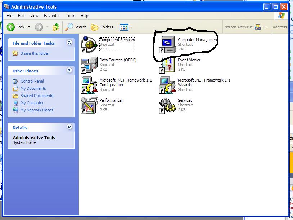
Task: Open the Views dropdown in toolbar
Action: point(125,27)
